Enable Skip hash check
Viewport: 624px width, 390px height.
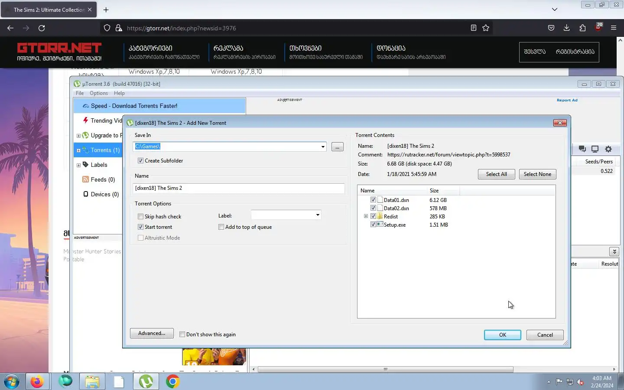coord(140,217)
